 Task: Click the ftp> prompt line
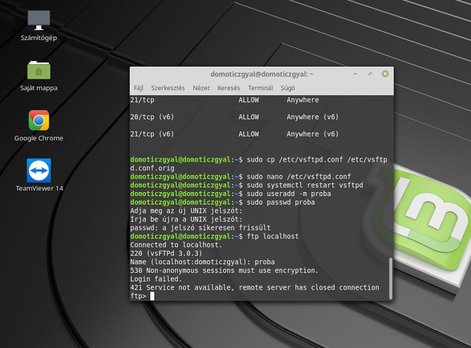(x=142, y=296)
